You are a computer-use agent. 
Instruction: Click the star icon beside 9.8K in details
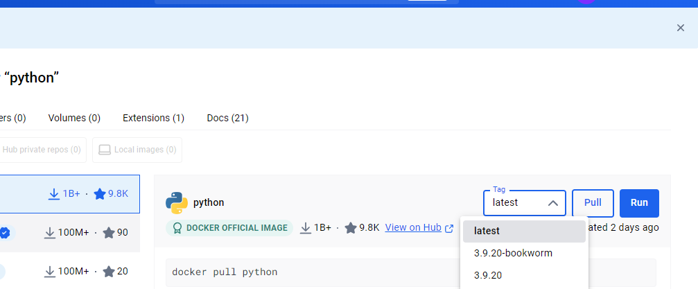pyautogui.click(x=351, y=228)
